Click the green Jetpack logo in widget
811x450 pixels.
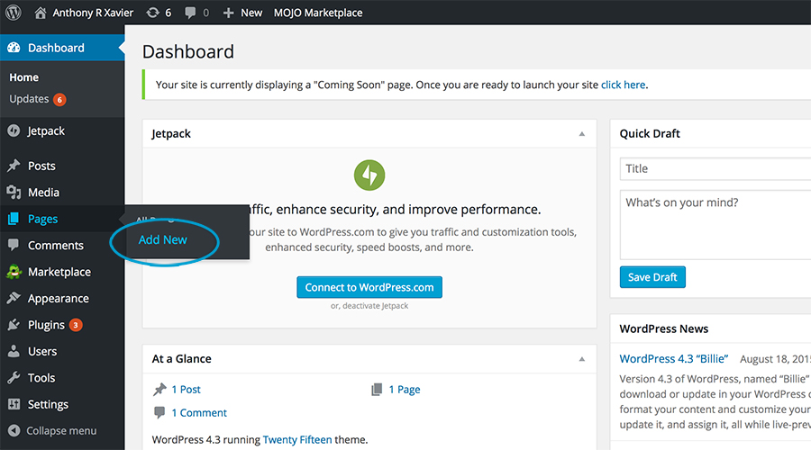click(369, 175)
